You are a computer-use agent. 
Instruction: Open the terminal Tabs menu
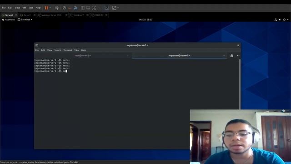point(76,50)
